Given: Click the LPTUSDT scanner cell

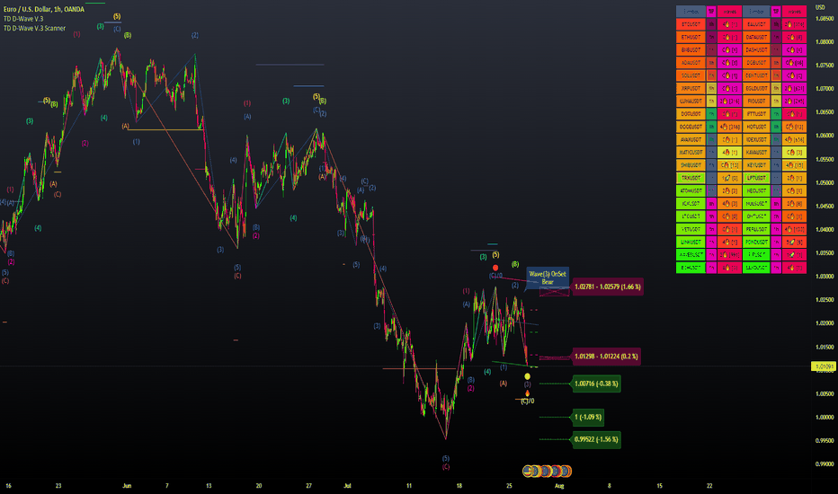Looking at the screenshot, I should 756,178.
